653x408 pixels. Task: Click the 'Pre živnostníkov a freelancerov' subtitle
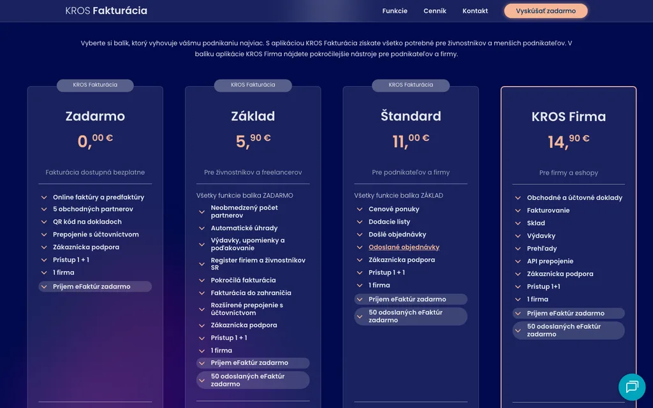[x=253, y=172]
